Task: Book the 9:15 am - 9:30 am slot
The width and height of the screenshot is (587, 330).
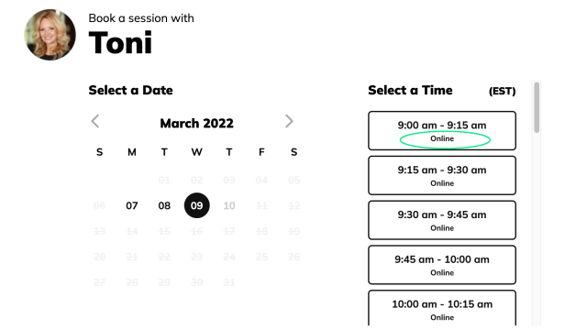Action: 442,175
